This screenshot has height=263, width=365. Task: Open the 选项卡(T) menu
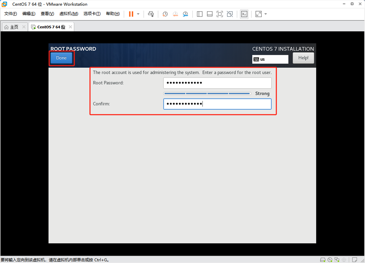click(92, 14)
